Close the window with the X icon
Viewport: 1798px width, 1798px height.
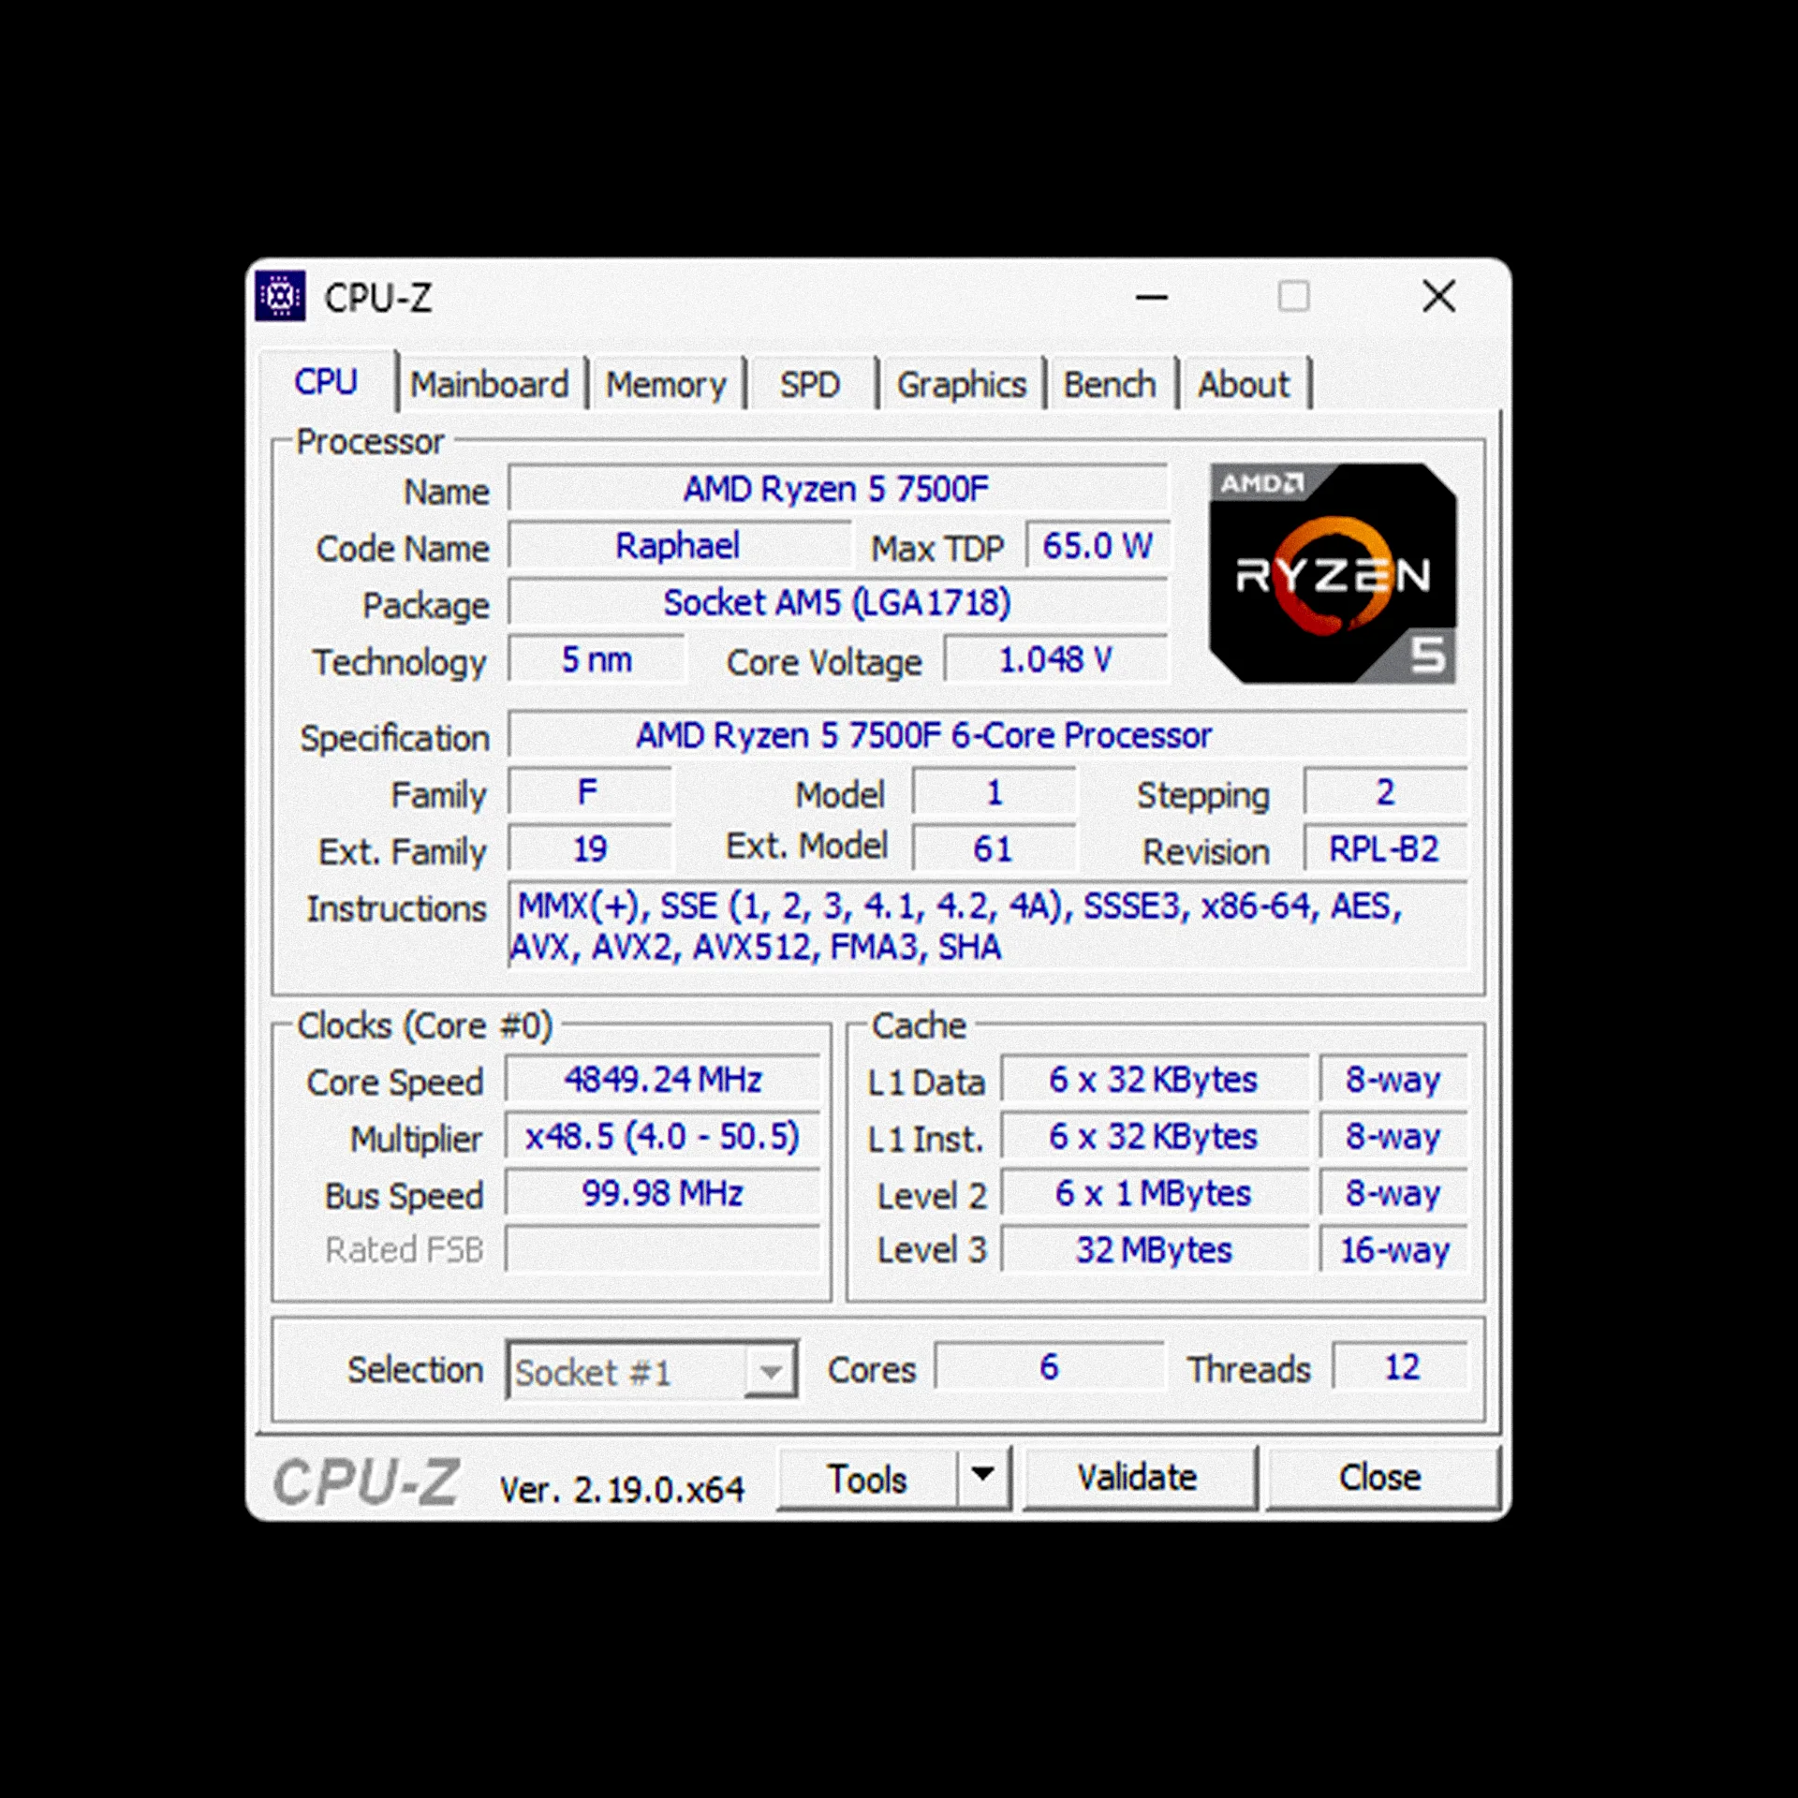(x=1437, y=297)
